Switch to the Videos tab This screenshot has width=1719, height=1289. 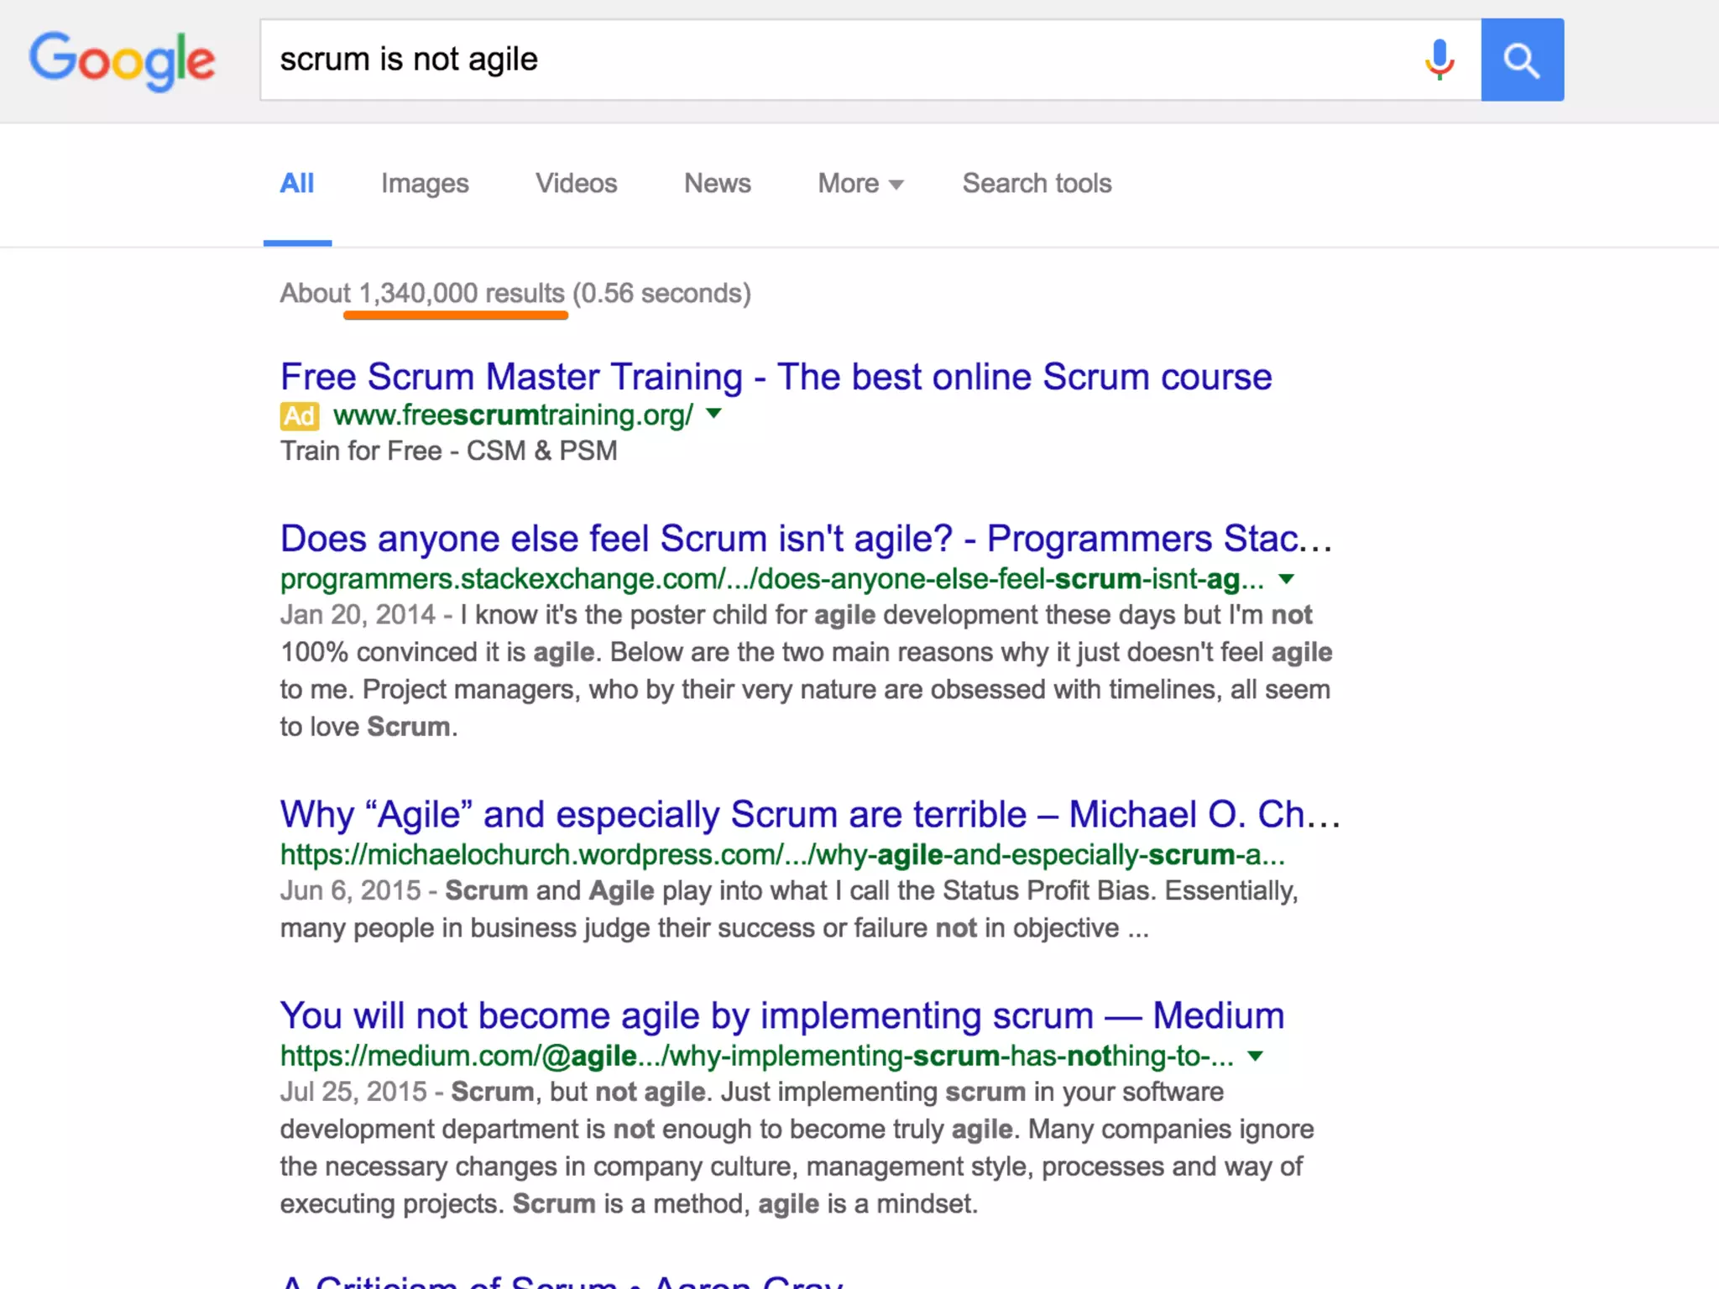(577, 183)
